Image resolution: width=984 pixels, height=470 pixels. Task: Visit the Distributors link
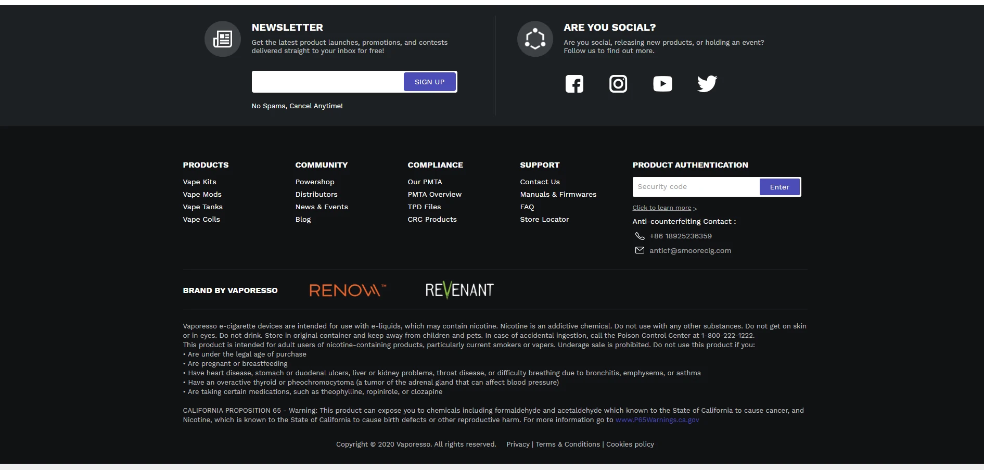point(316,194)
